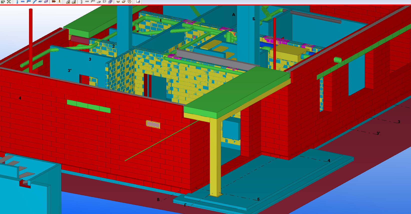Select the concrete column tool
411x214 pixels.
[x=81, y=1]
